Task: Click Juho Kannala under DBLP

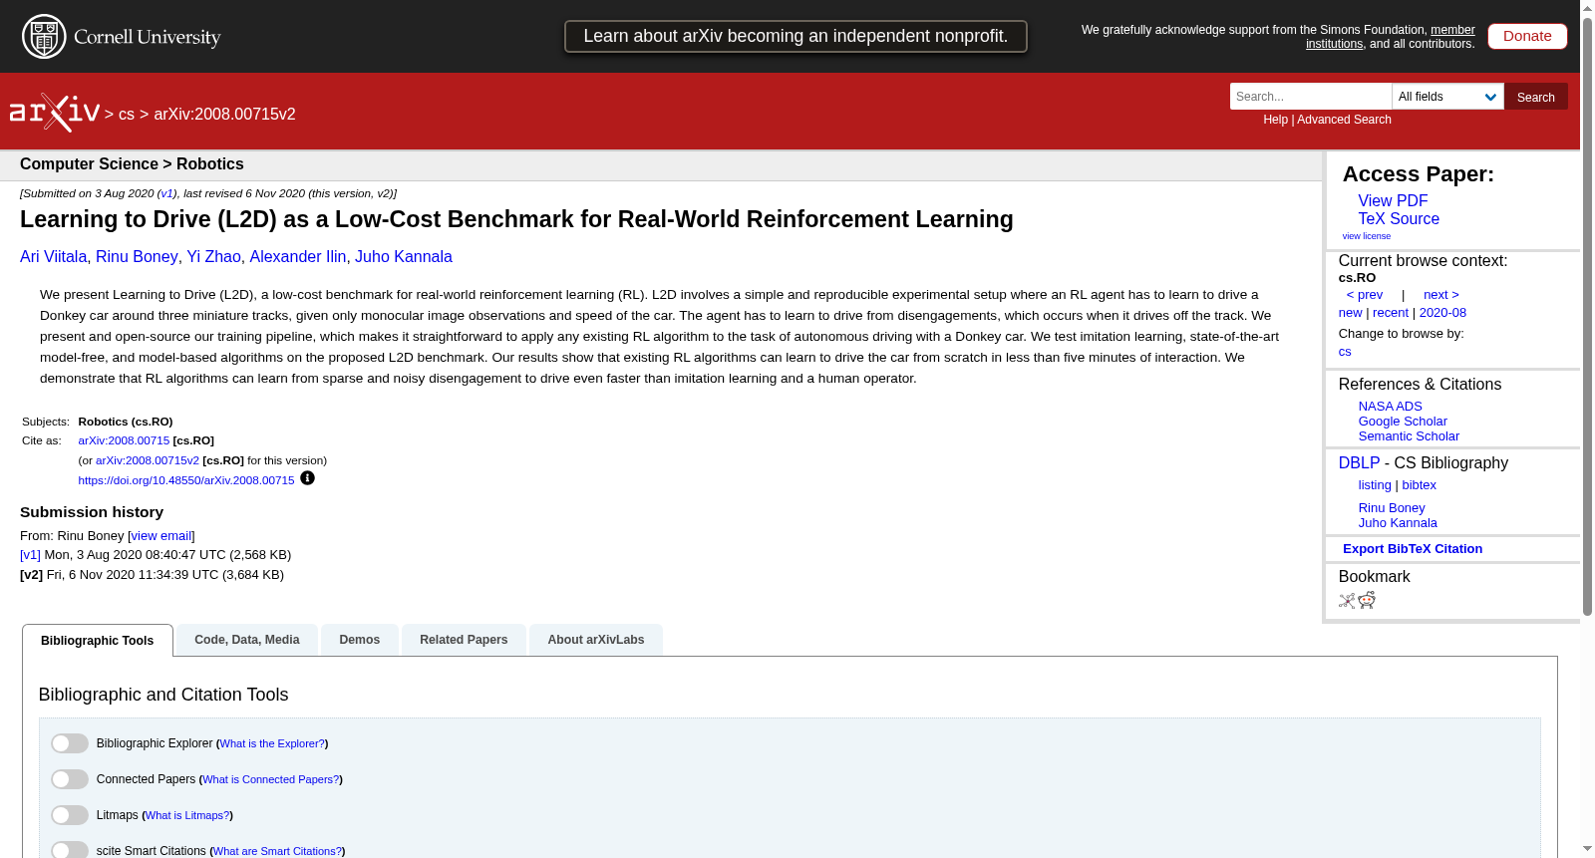Action: (x=1398, y=523)
